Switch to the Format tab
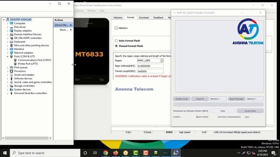Screen dimensions: 280x157 [130, 17]
